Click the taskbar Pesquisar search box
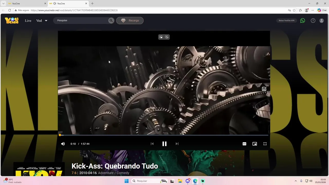329x185 pixels. (150, 181)
